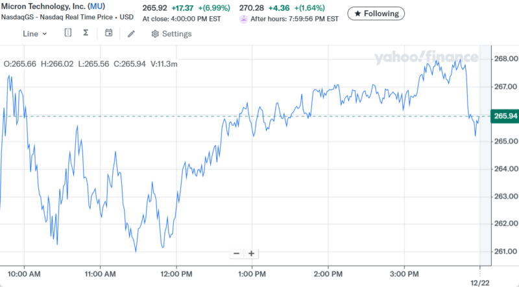
Task: Zoom in with the plus button
Action: 251,253
